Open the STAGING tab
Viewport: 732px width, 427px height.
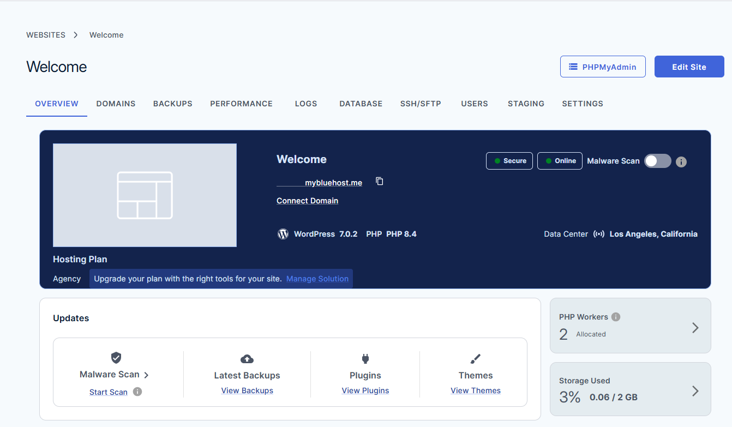point(526,104)
